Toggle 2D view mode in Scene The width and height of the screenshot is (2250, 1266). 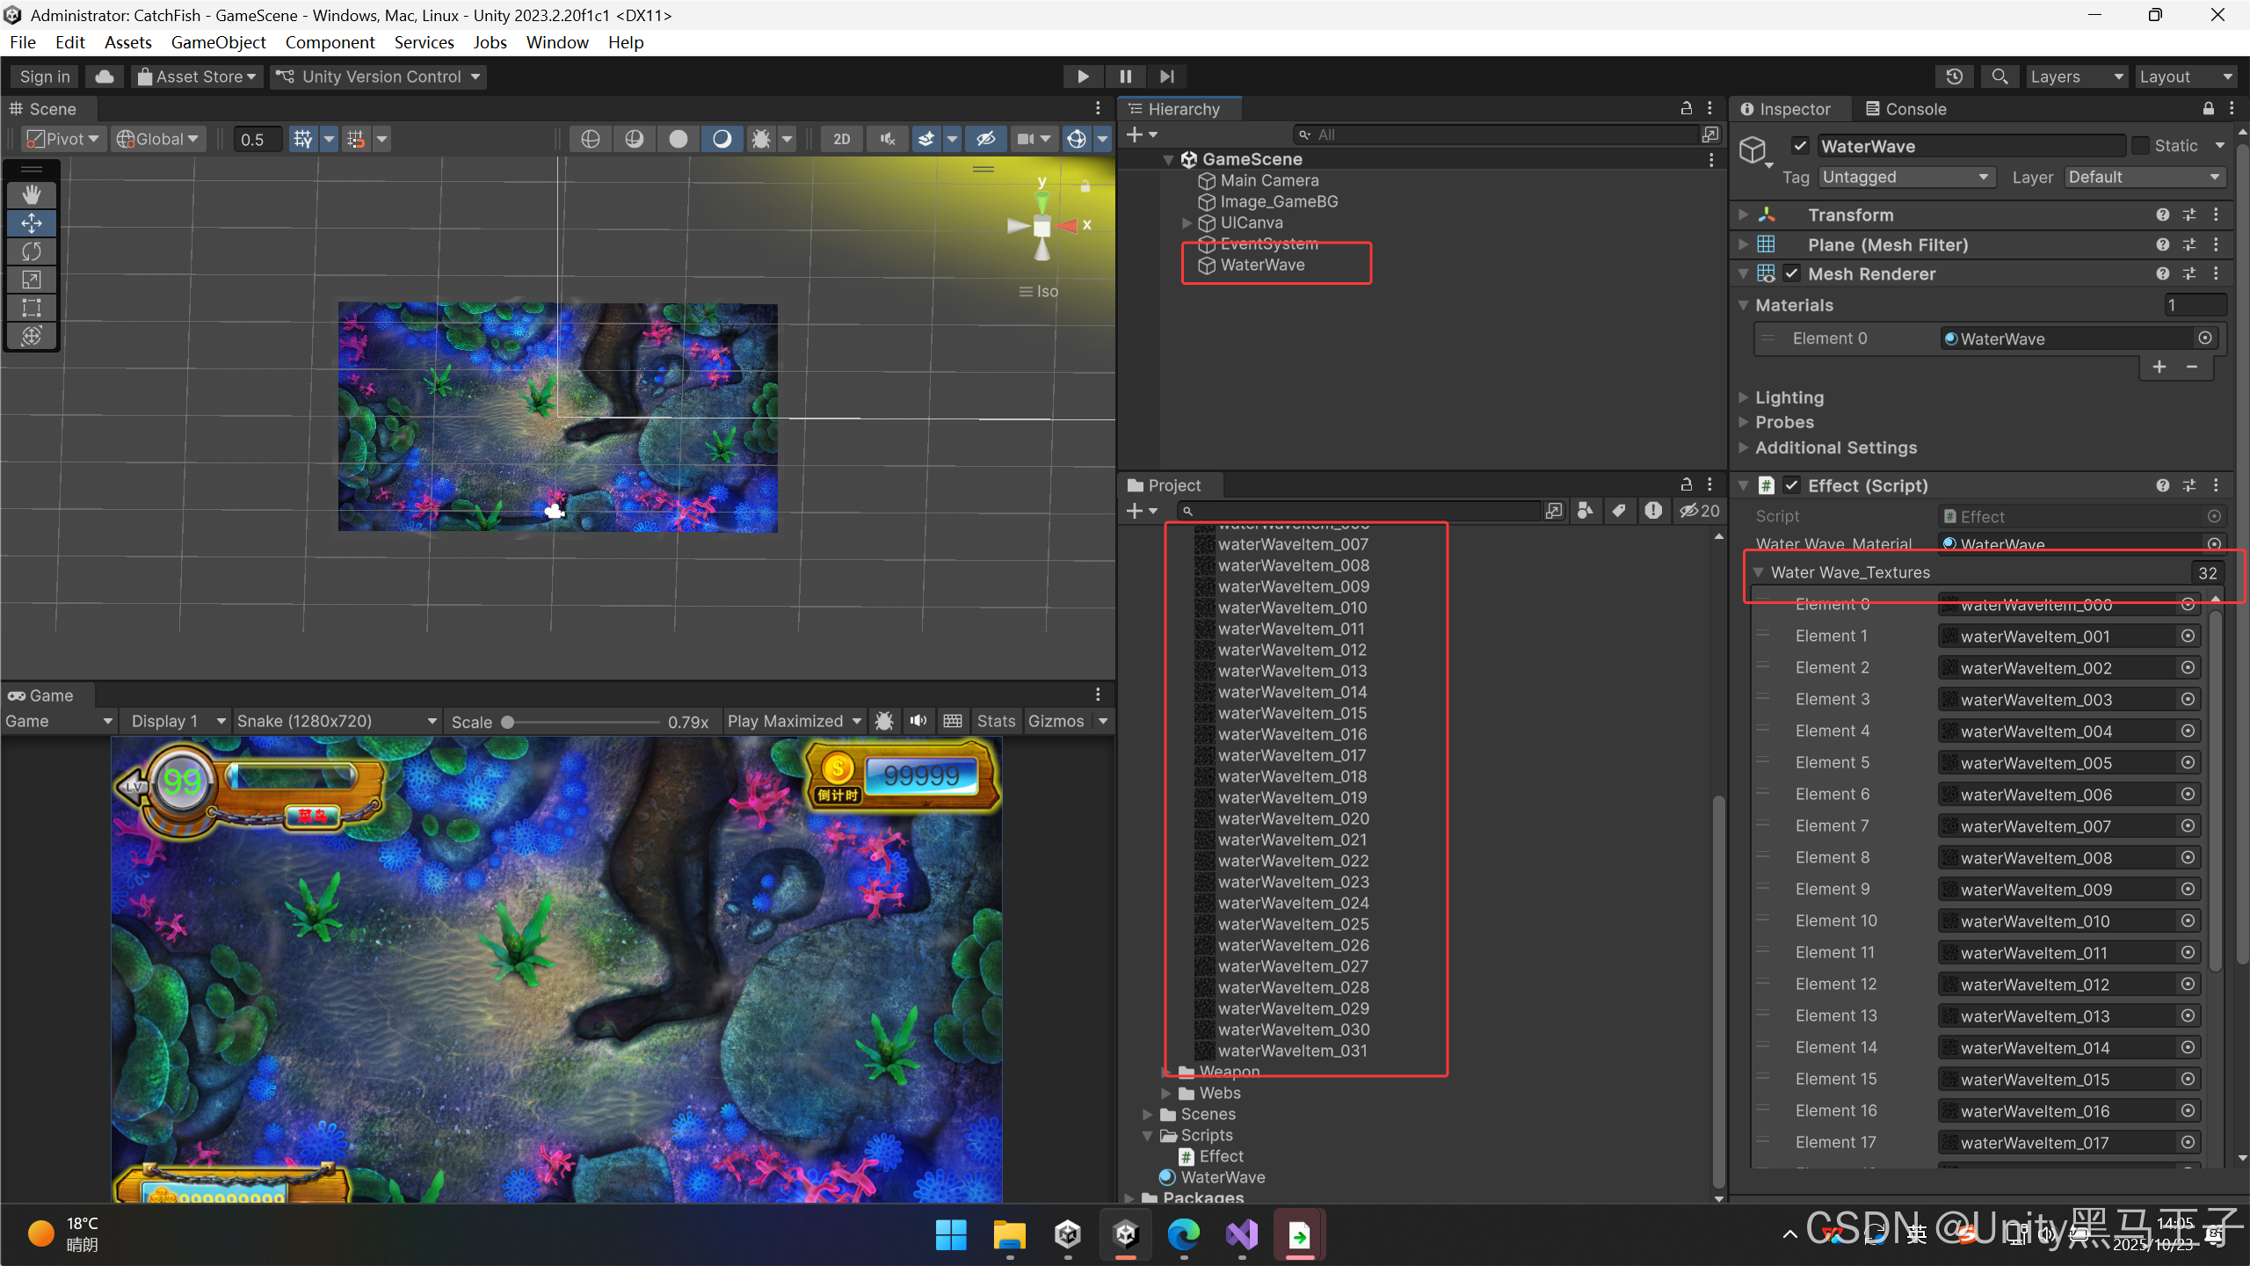click(x=841, y=139)
